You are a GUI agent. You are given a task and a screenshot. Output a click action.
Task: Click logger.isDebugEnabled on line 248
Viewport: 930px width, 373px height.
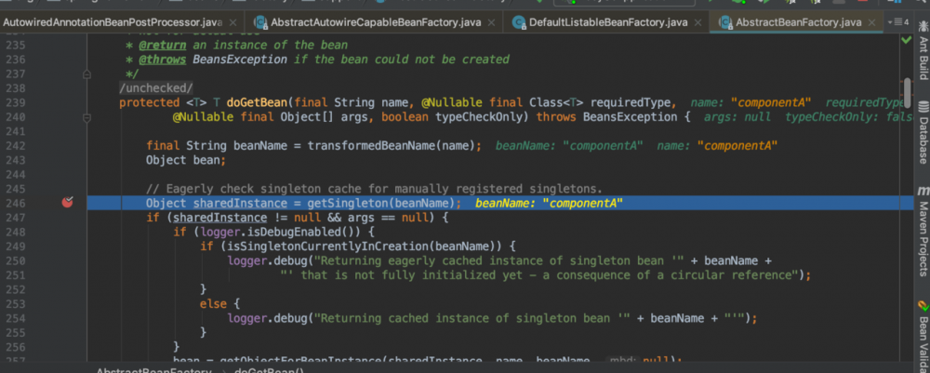click(280, 232)
